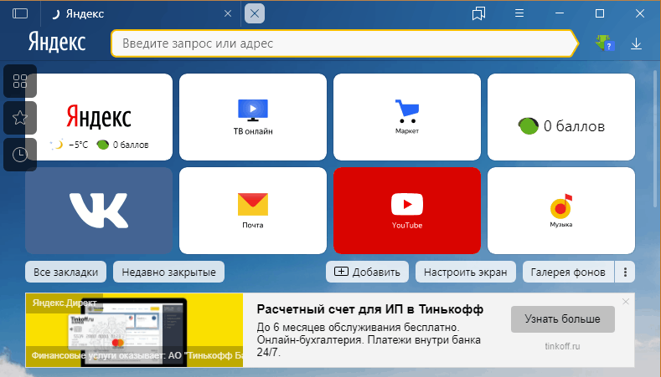
Task: Click the Яндекс.Директ ad image
Action: [x=134, y=330]
